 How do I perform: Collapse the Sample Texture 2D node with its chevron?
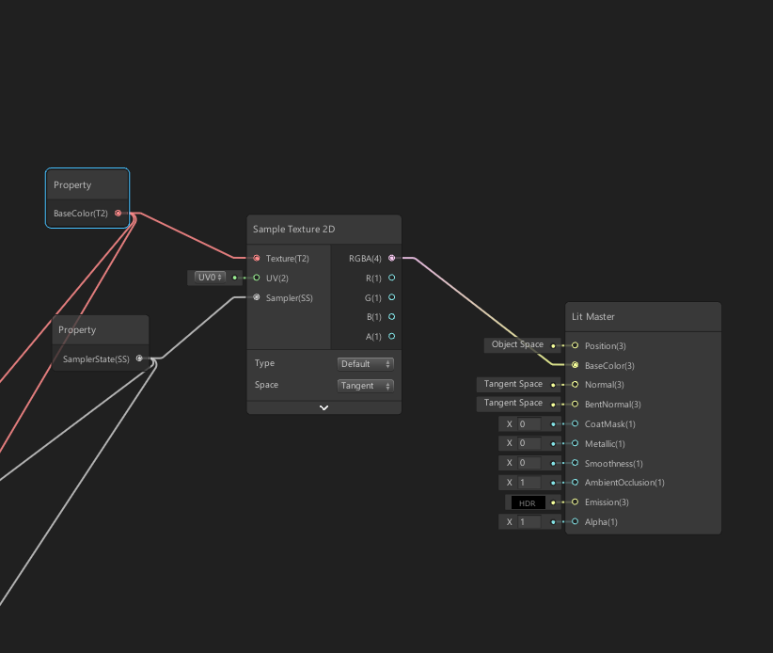pos(323,406)
